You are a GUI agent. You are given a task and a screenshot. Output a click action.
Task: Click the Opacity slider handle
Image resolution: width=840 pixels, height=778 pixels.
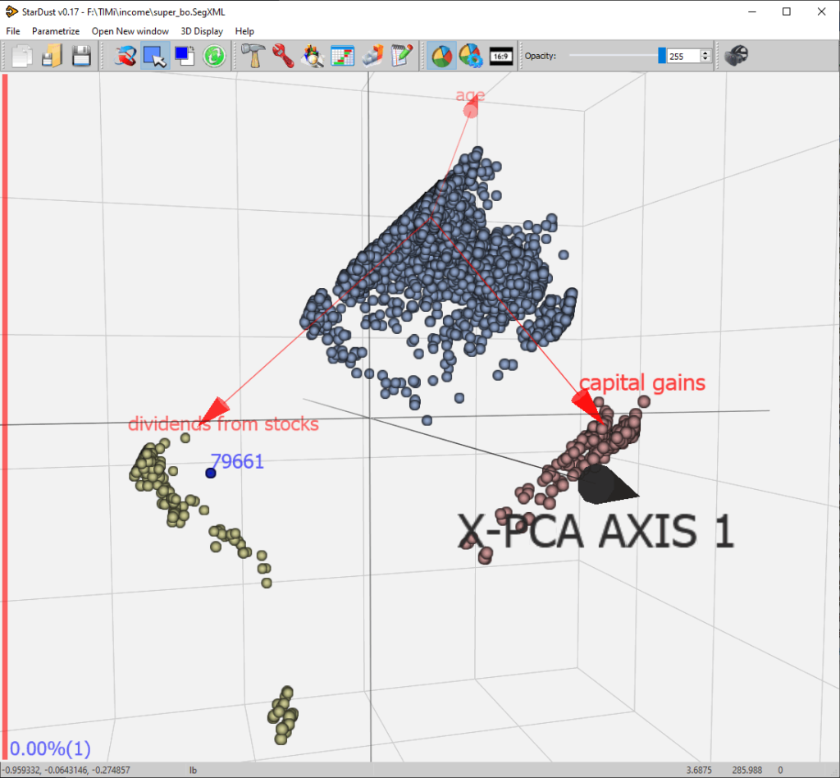coord(662,56)
